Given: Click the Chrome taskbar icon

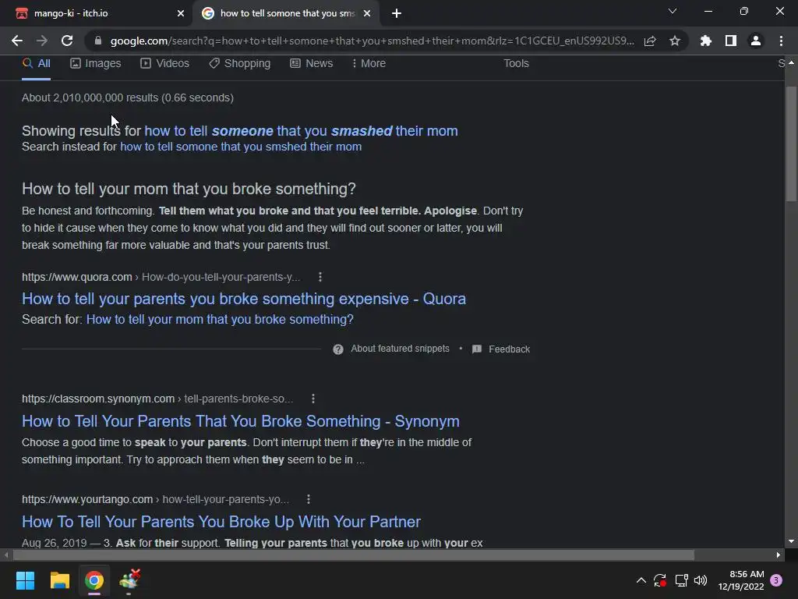Looking at the screenshot, I should point(94,580).
